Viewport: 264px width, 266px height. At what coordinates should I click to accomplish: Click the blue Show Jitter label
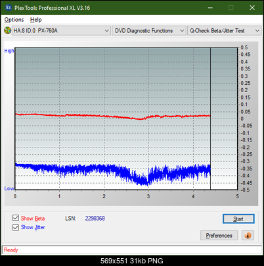(x=33, y=227)
